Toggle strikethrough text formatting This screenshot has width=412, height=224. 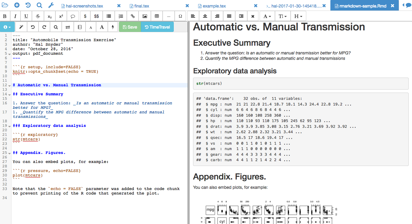(x=38, y=16)
